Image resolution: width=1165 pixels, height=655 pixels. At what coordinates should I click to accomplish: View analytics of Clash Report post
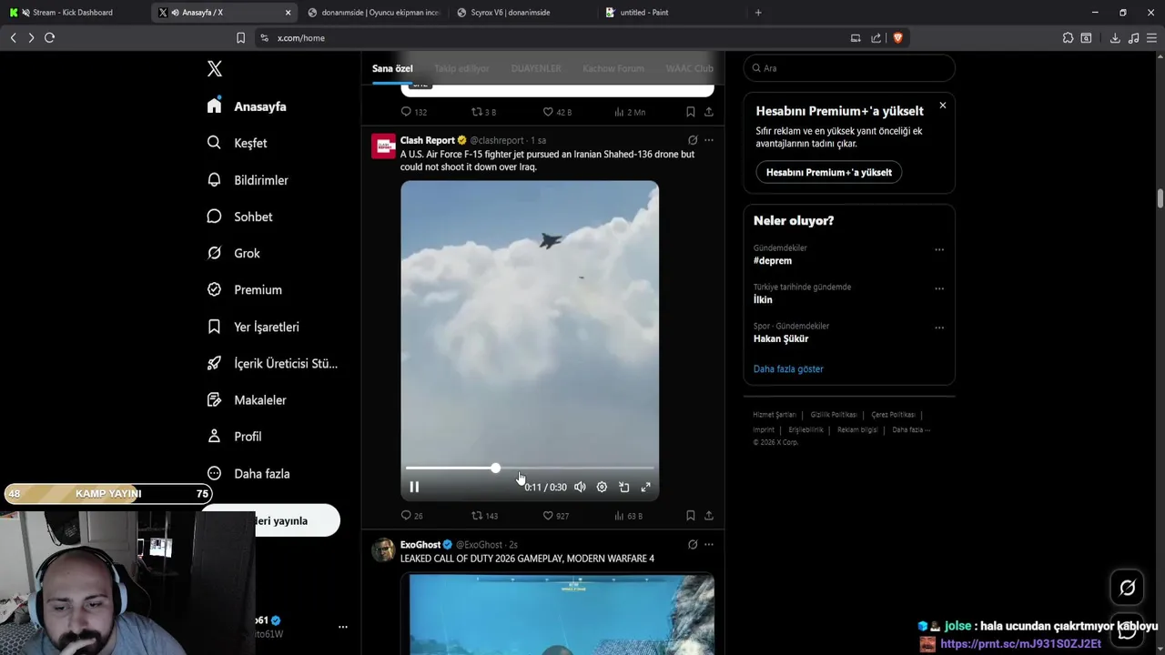click(x=628, y=516)
